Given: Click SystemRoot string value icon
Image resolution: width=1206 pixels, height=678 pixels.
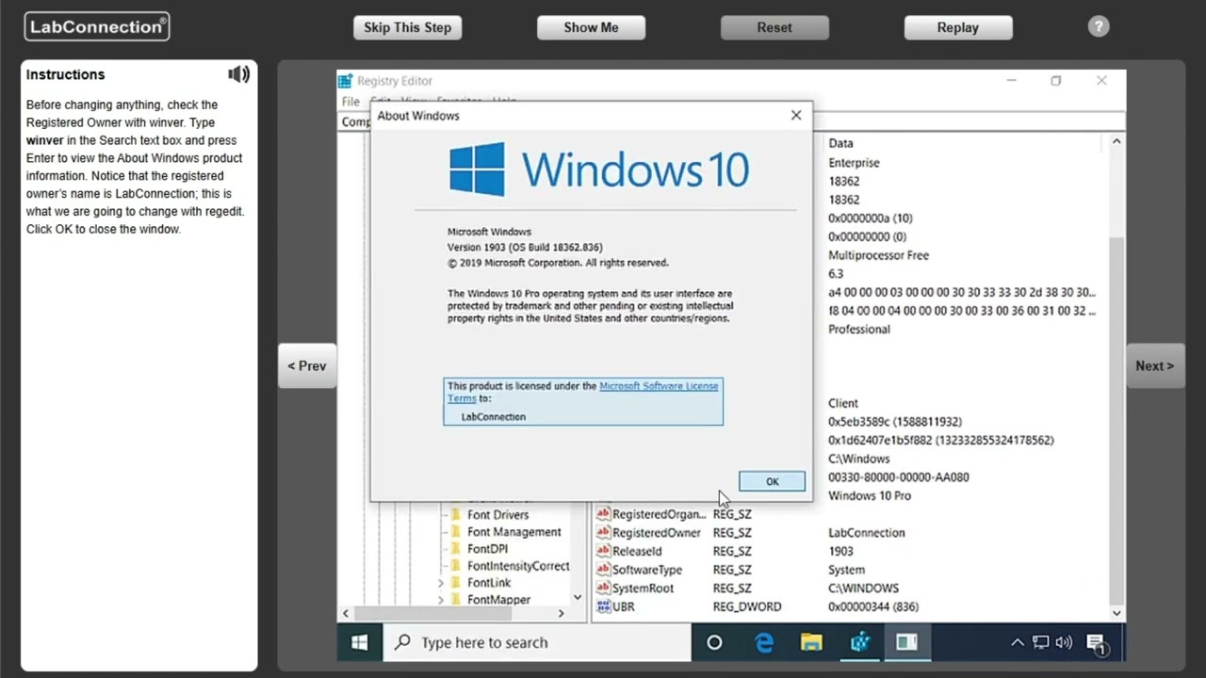Looking at the screenshot, I should pos(603,588).
